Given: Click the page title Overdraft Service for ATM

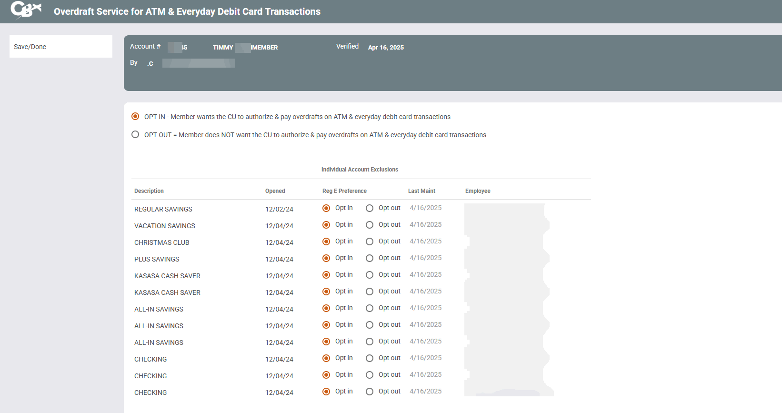Looking at the screenshot, I should click(x=187, y=11).
